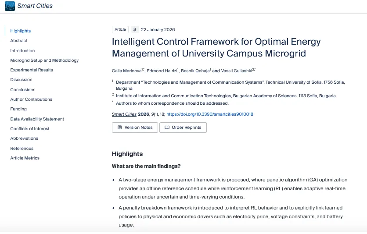This screenshot has width=367, height=234.
Task: Open author Galia Marinova's profile link
Action: (x=126, y=71)
